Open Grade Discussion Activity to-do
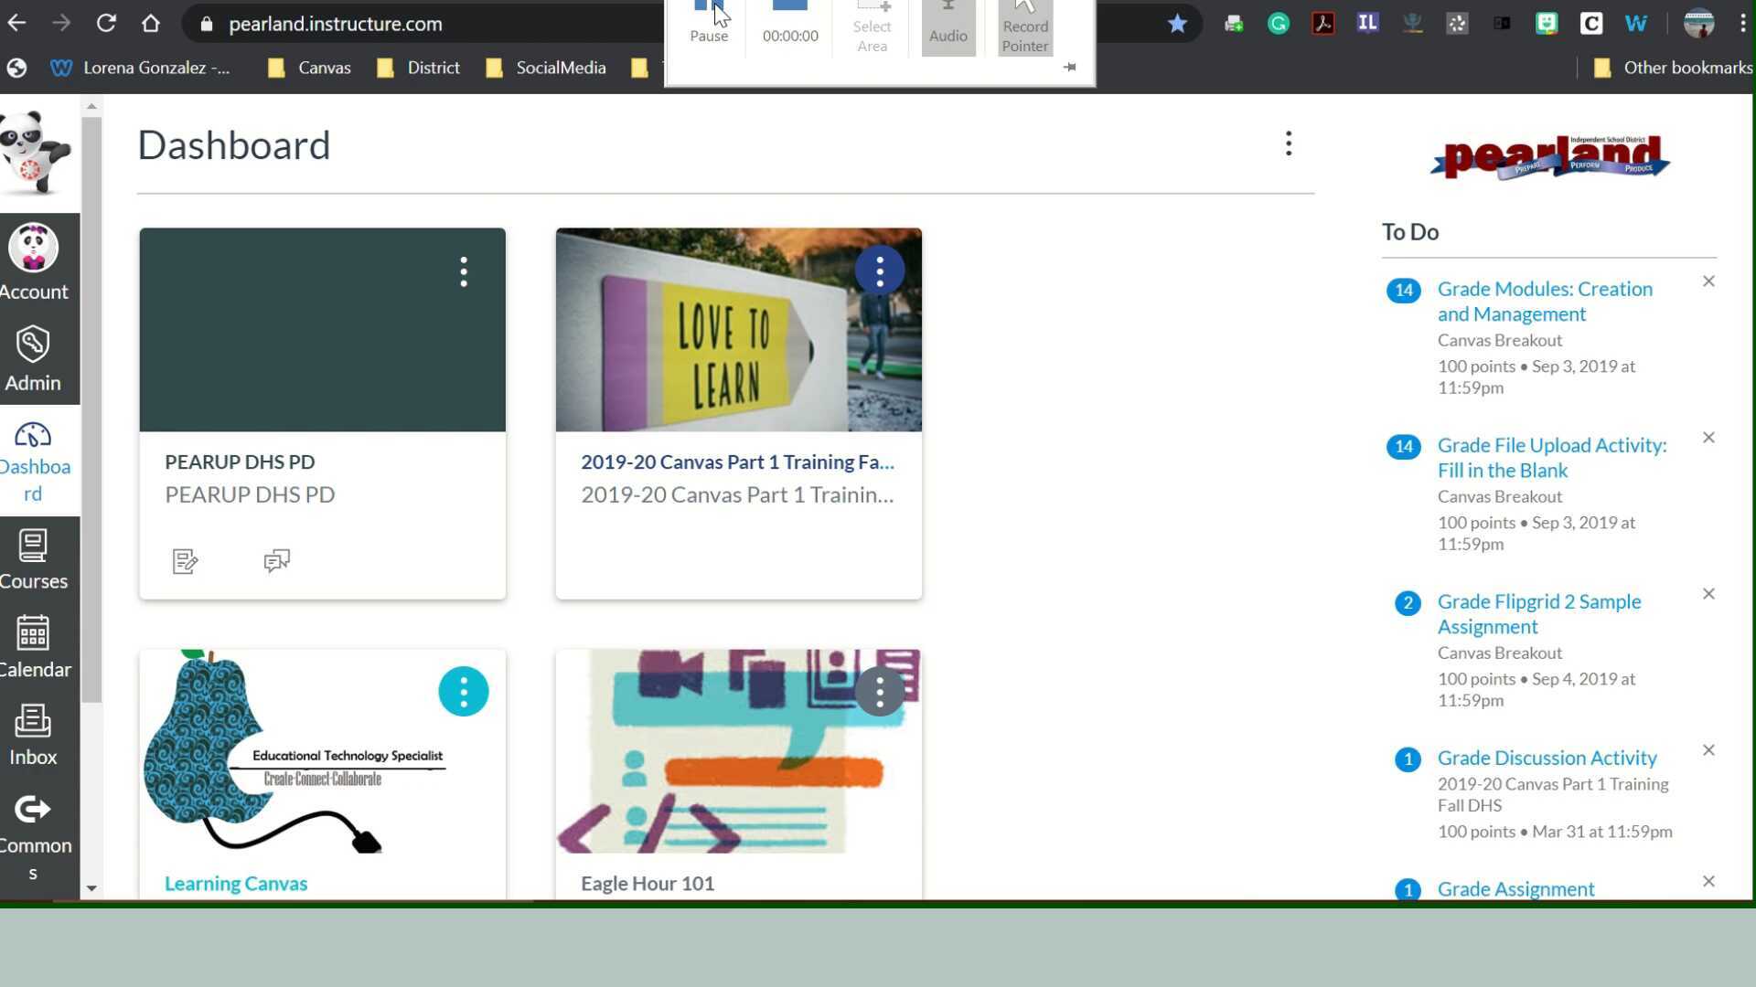 pos(1547,758)
